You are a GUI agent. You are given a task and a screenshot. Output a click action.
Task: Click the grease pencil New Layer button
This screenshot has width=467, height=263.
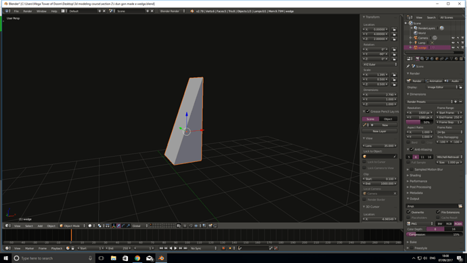click(x=380, y=131)
